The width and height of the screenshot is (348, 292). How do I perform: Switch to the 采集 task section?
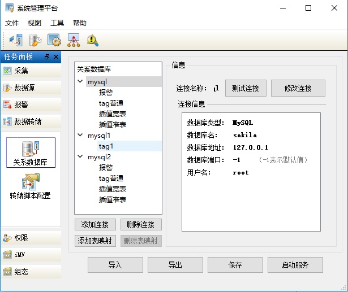[31, 71]
